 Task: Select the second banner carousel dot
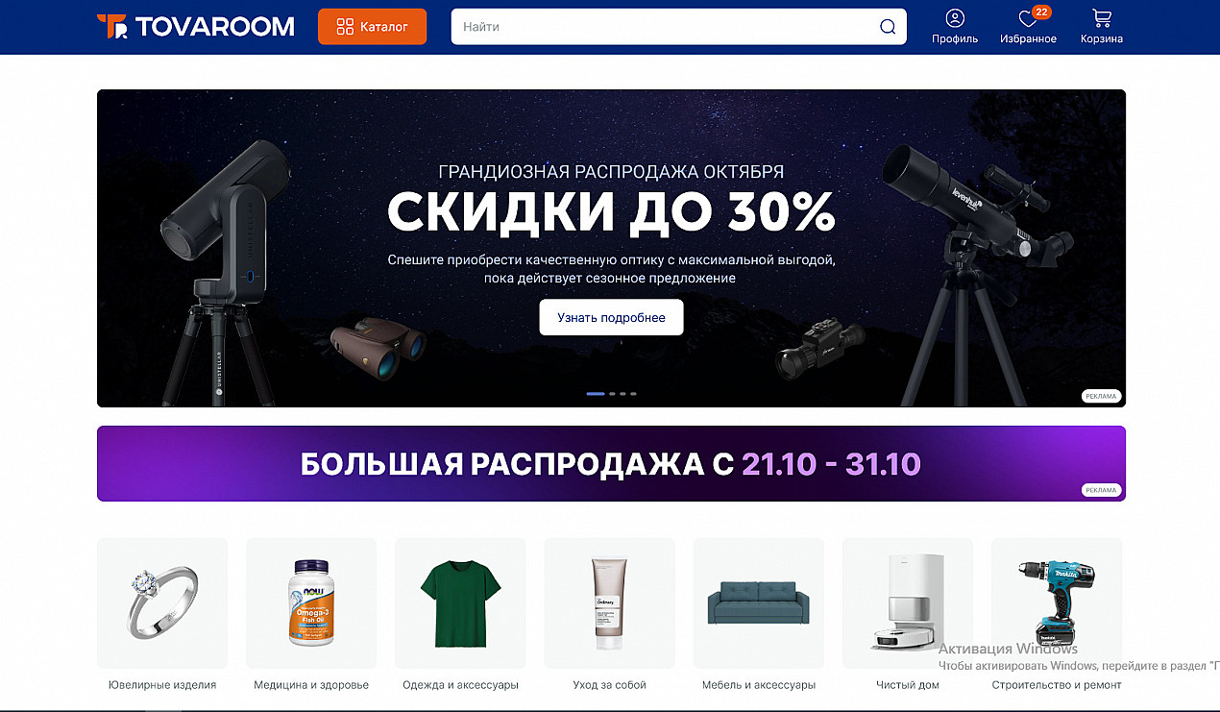coord(612,394)
